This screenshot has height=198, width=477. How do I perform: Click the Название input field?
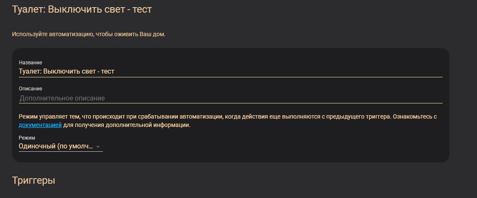click(x=230, y=71)
